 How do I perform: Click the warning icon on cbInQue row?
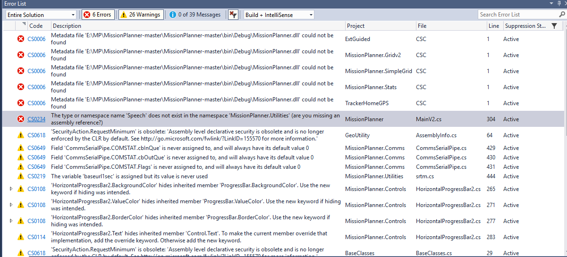click(x=21, y=148)
